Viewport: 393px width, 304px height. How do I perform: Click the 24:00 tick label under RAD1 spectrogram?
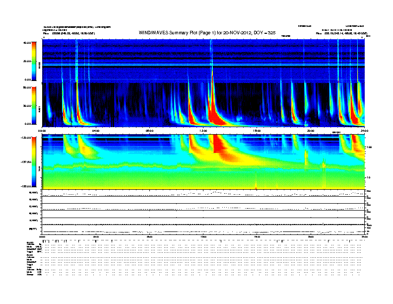[x=364, y=131]
